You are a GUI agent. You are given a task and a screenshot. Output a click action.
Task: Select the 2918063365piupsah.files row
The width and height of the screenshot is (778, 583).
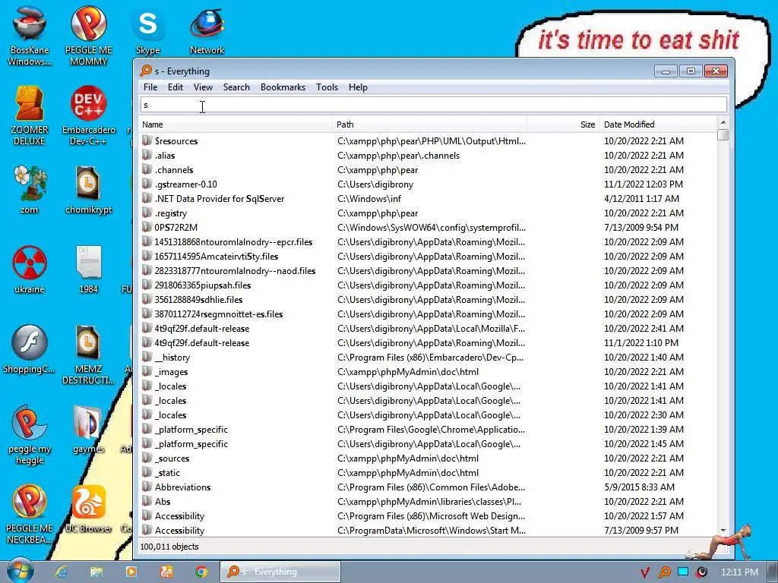[x=428, y=285]
